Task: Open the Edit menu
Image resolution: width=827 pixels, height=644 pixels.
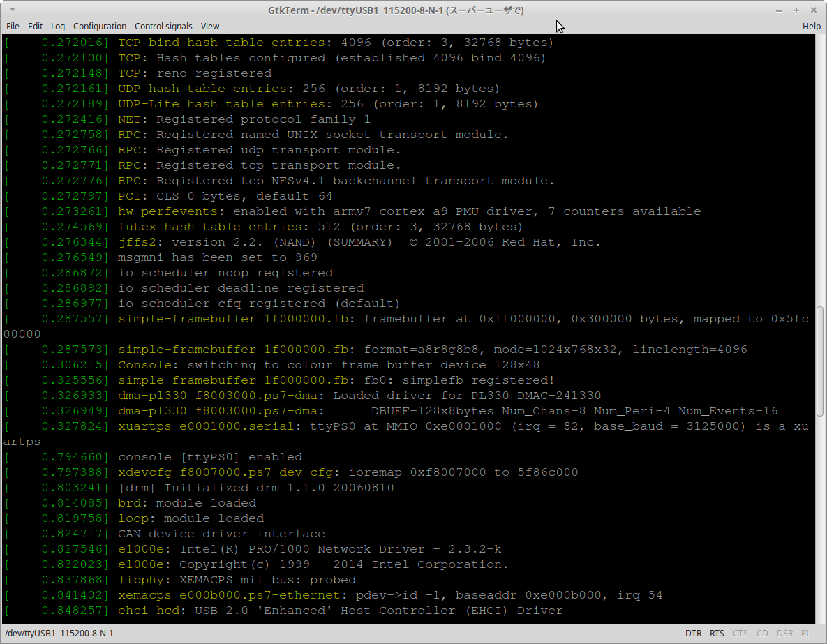Action: tap(35, 26)
